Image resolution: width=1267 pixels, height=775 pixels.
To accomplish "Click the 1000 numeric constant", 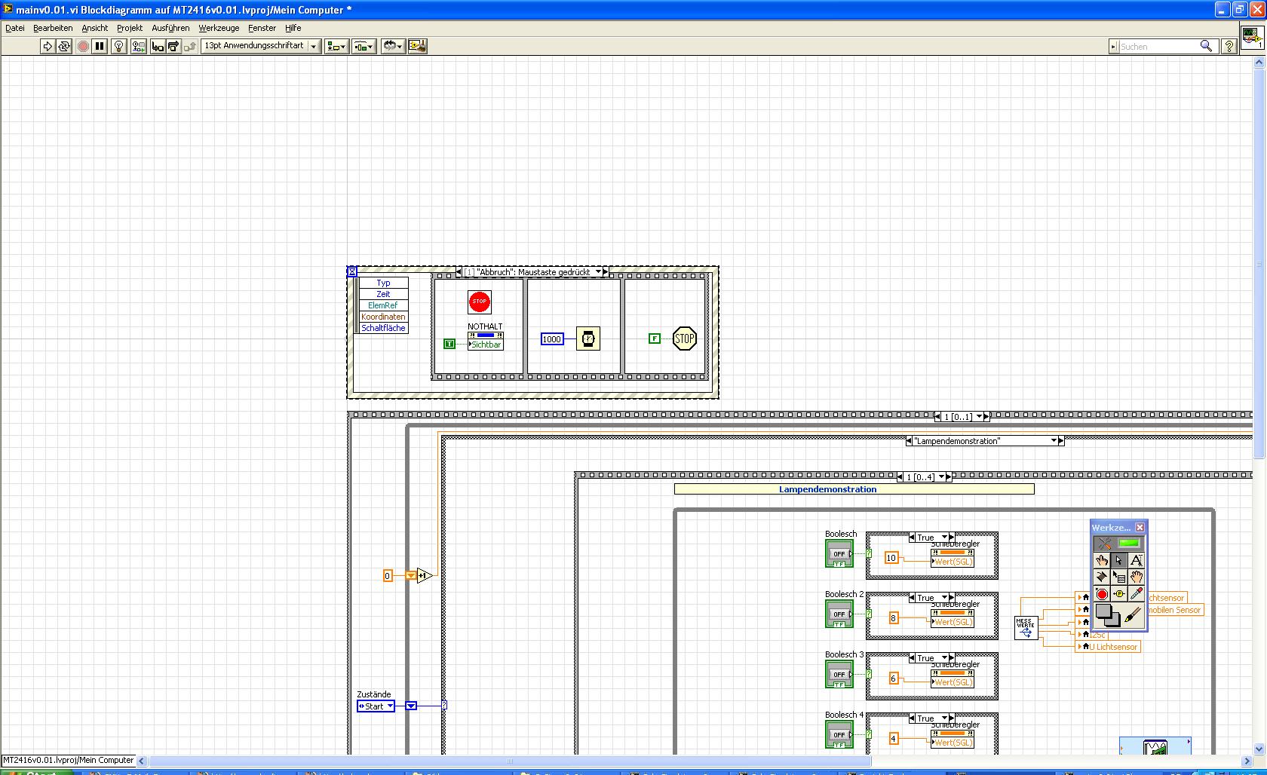I will [x=552, y=339].
